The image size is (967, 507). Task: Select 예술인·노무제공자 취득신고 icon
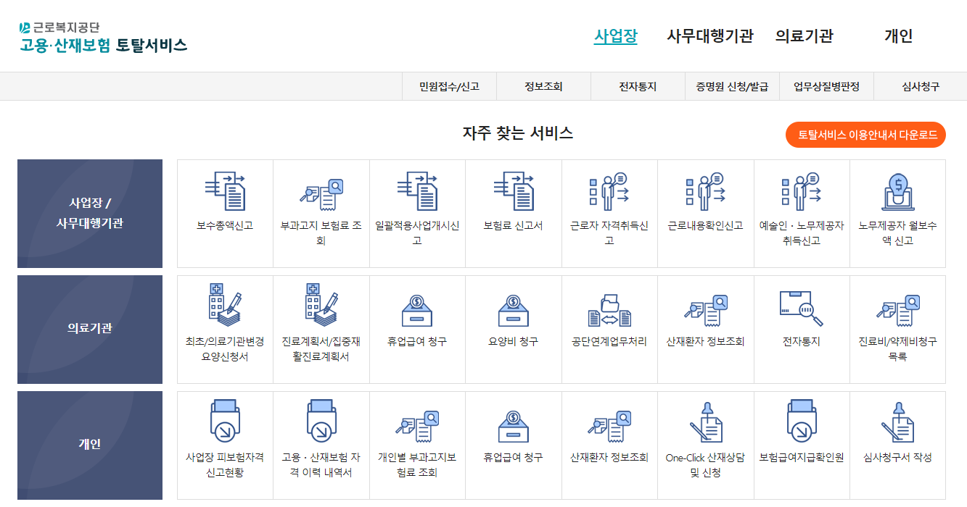pos(802,191)
